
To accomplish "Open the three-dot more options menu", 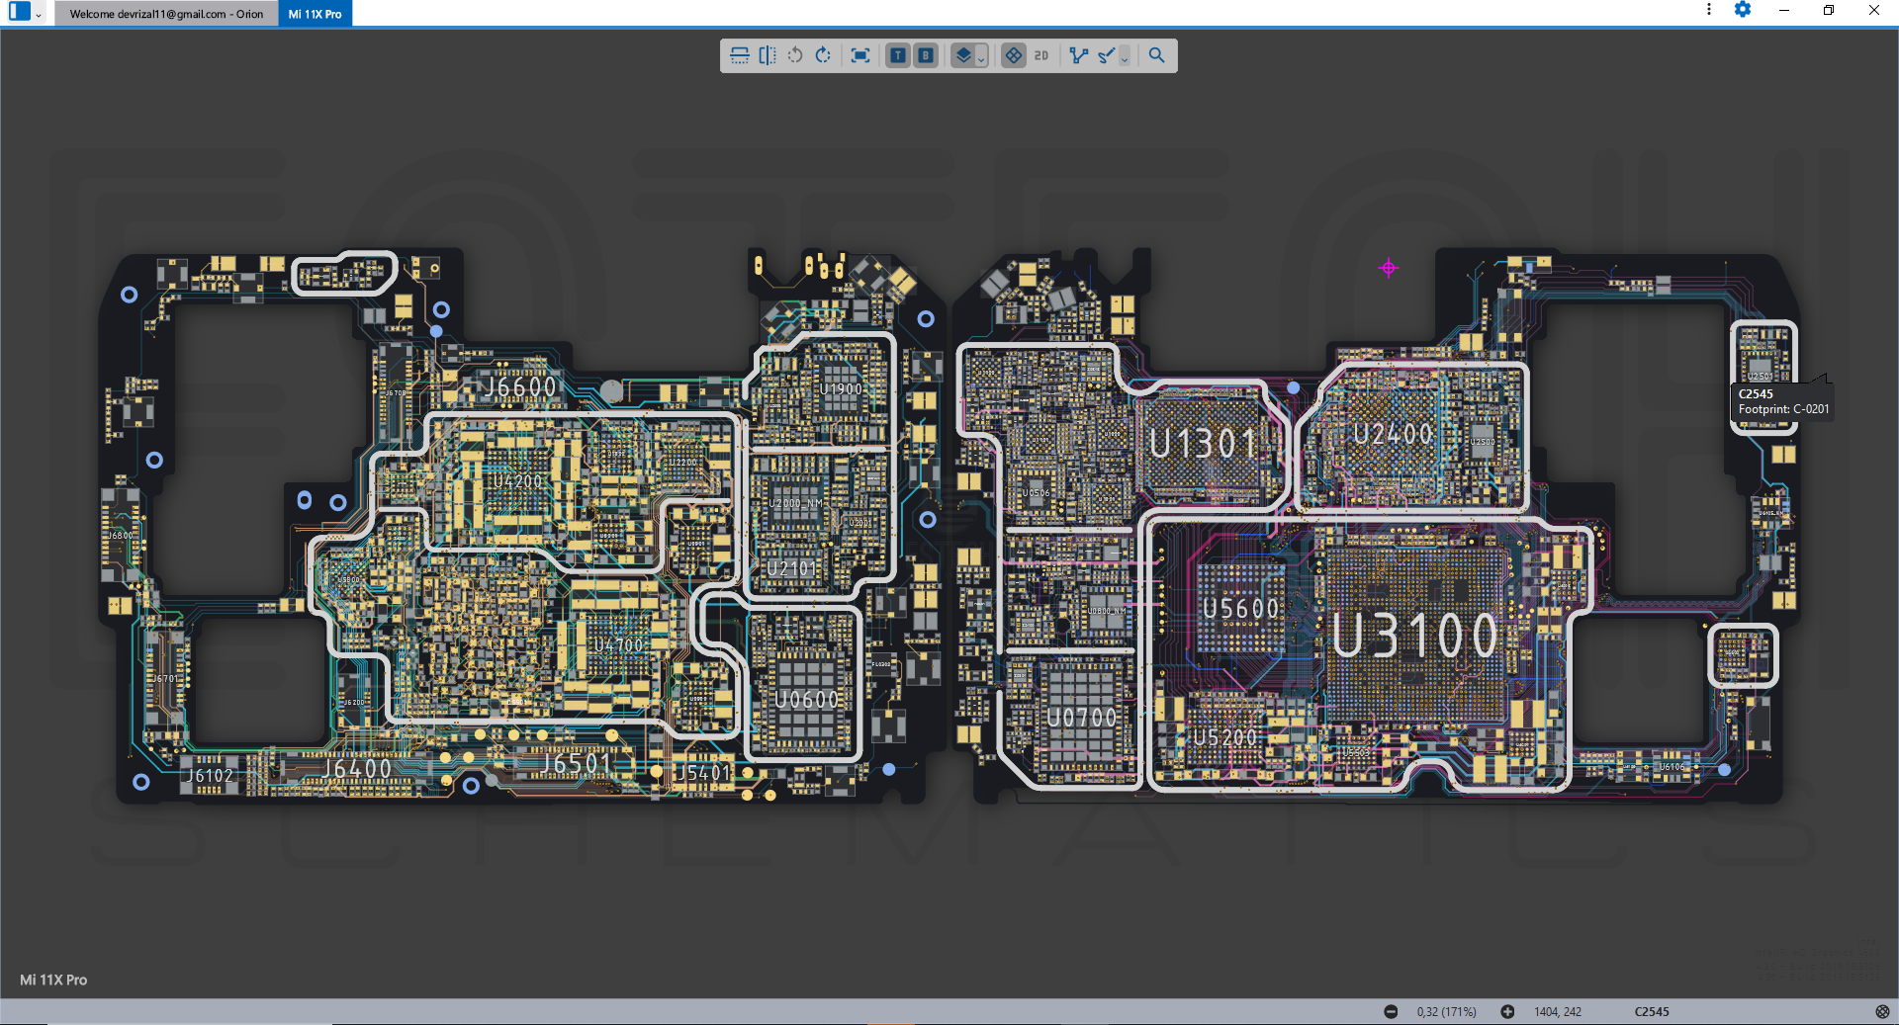I will [1708, 10].
